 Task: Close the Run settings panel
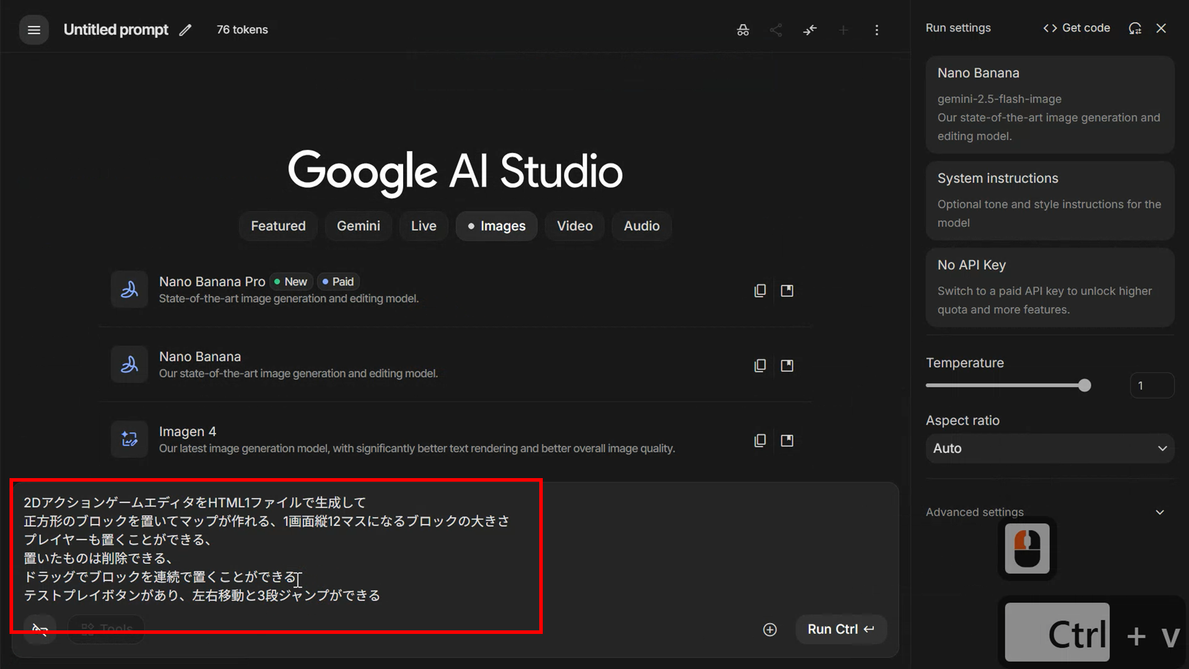click(1161, 28)
